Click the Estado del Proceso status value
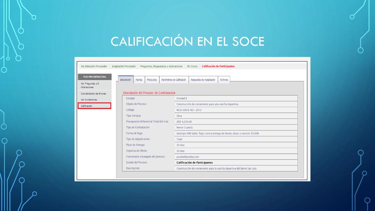 point(194,162)
